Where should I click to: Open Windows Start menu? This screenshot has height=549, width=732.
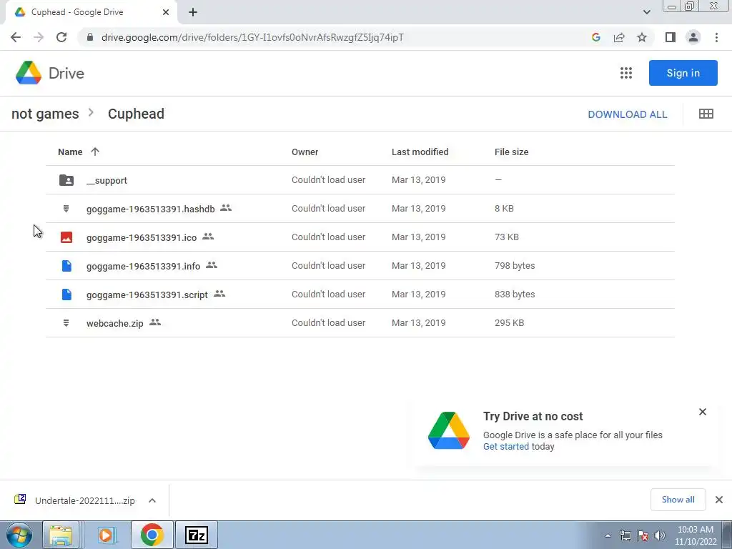tap(19, 535)
